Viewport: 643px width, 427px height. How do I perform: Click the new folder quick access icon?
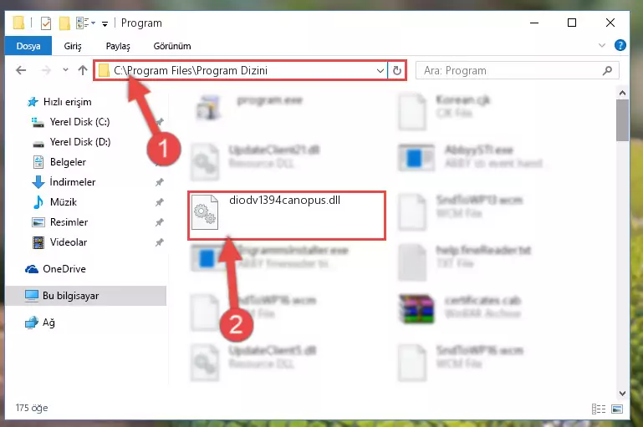click(x=64, y=23)
